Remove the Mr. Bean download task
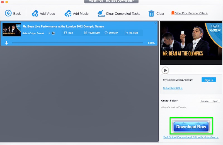This screenshot has height=145, width=223. (x=156, y=23)
